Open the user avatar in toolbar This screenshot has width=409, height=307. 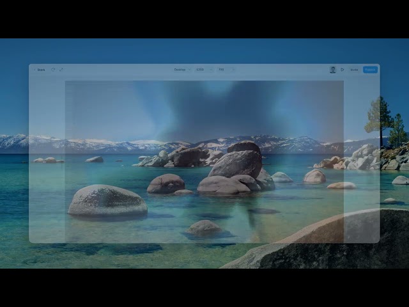[332, 70]
